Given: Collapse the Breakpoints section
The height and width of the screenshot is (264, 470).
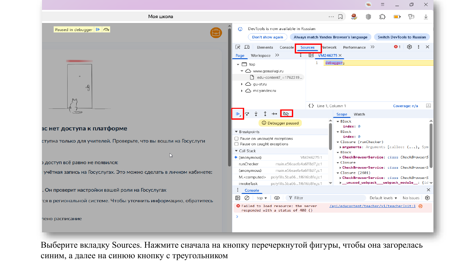Looking at the screenshot, I should point(236,132).
